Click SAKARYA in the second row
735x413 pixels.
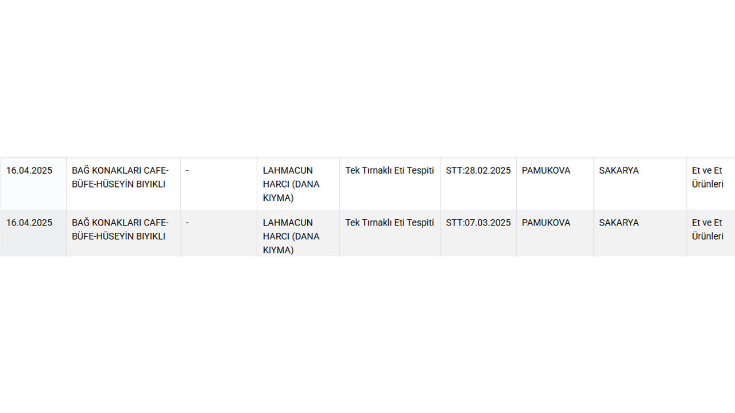click(618, 223)
